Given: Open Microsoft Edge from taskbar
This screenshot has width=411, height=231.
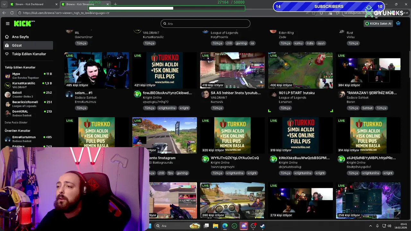Looking at the screenshot, I should [x=225, y=226].
